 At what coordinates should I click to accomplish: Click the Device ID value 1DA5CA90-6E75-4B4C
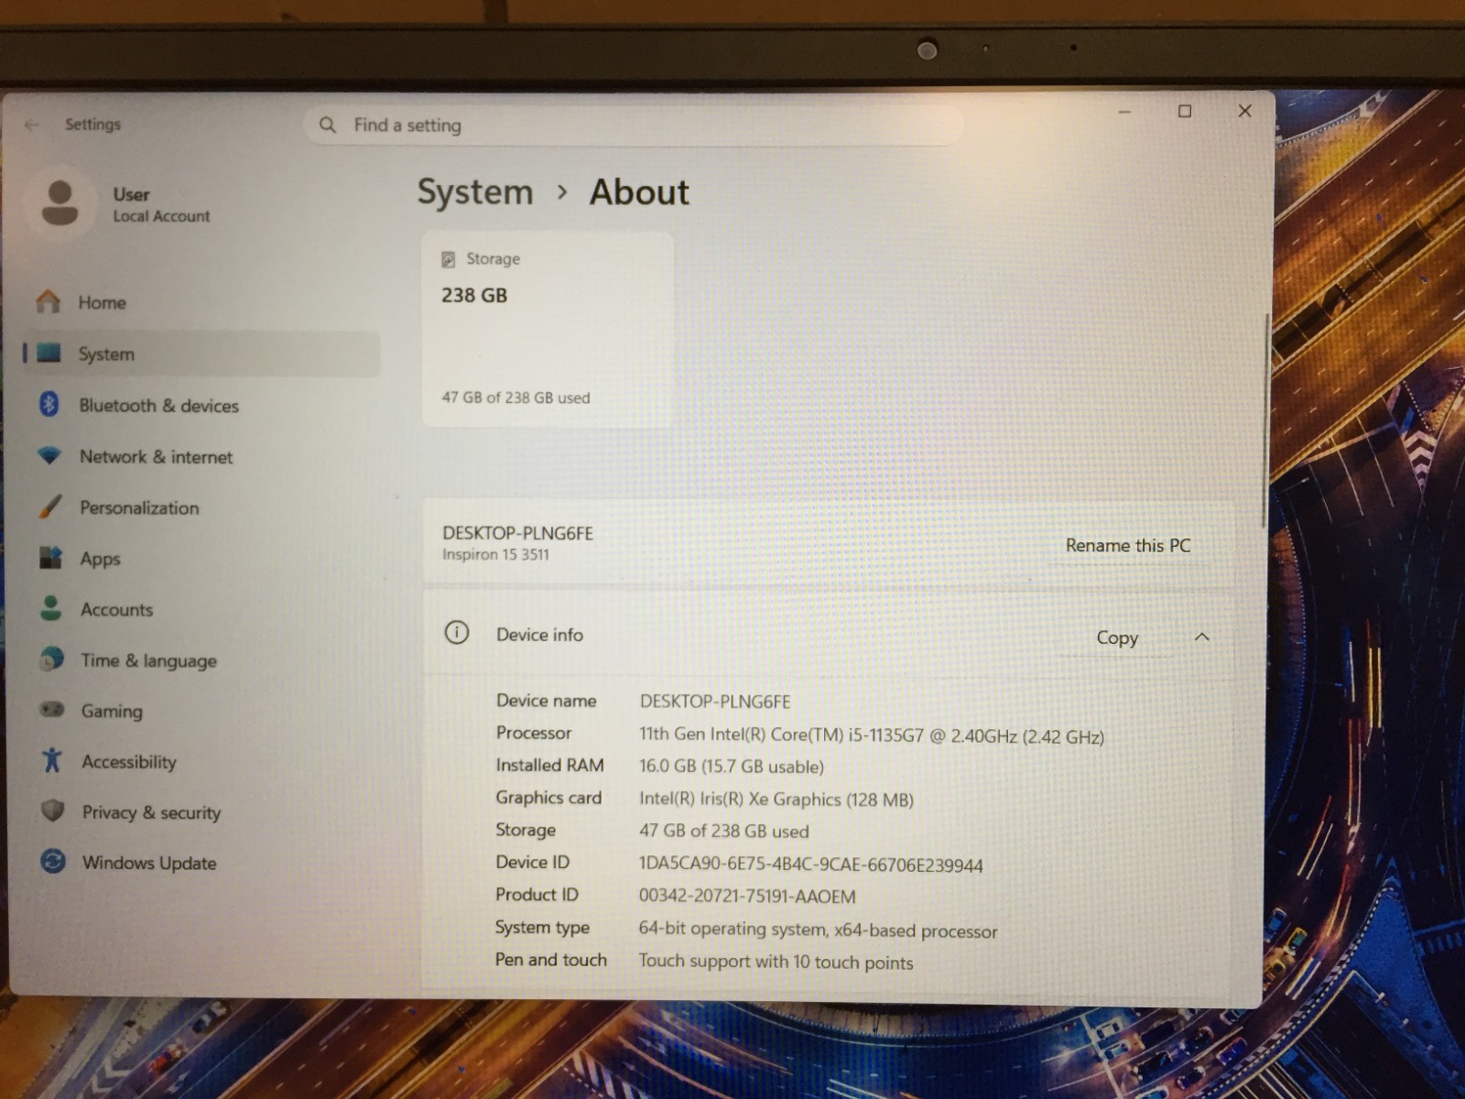811,865
